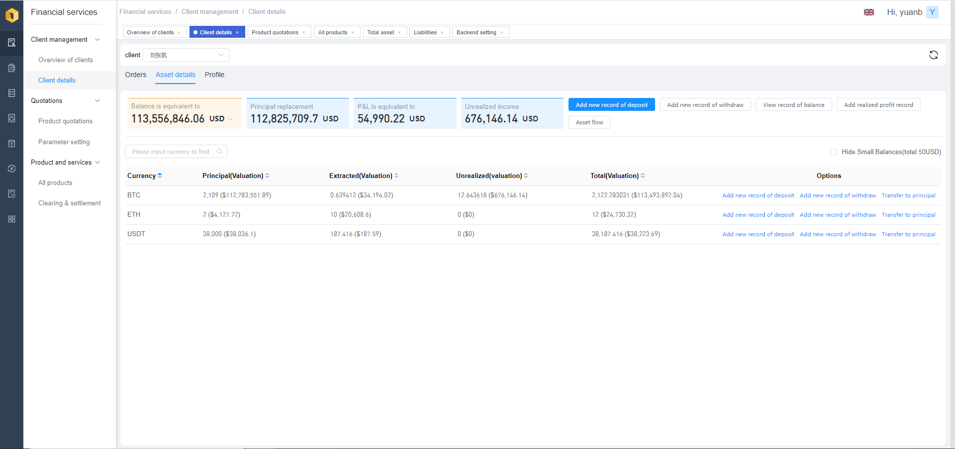Add new record of deposit for USDT
This screenshot has width=955, height=449.
pyautogui.click(x=758, y=234)
